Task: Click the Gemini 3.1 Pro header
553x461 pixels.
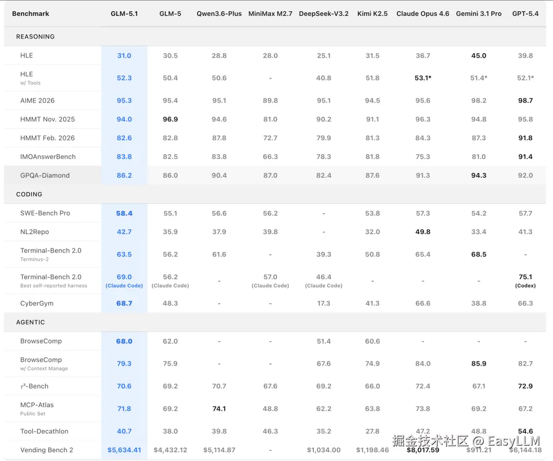Action: tap(479, 14)
